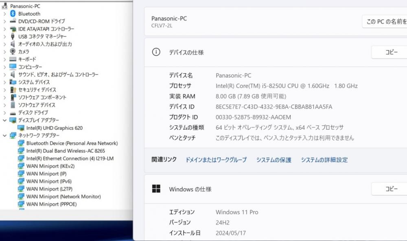Expand the Bluetooth category
Viewport: 407px width, 241px height.
4,14
